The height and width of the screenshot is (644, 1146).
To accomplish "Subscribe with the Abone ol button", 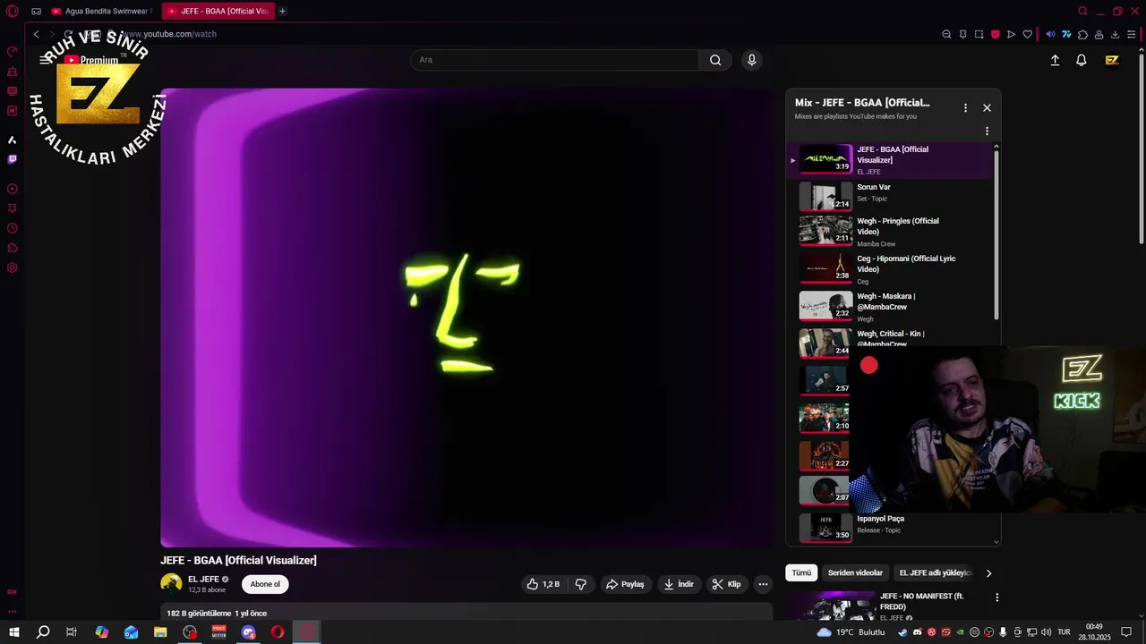I will tap(265, 584).
